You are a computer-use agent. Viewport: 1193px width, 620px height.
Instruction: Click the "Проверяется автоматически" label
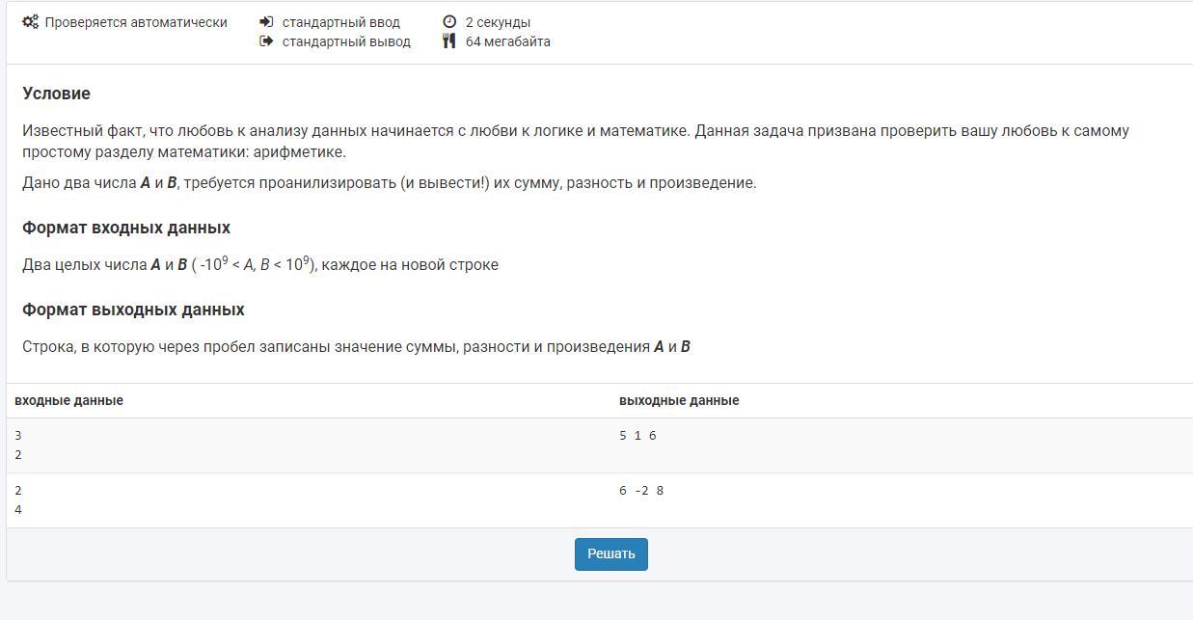[136, 22]
